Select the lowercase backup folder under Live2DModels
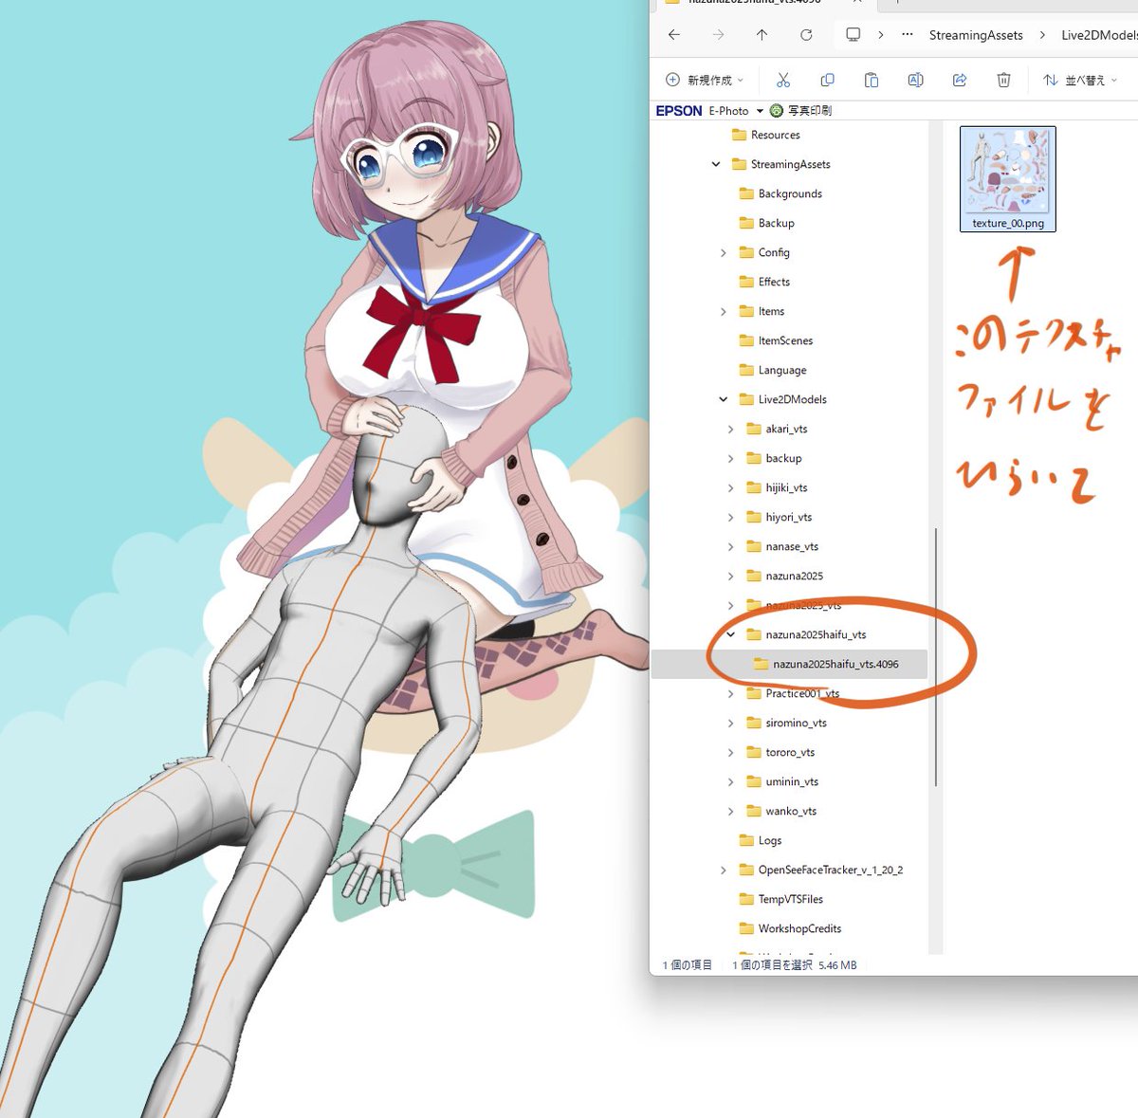 click(774, 458)
